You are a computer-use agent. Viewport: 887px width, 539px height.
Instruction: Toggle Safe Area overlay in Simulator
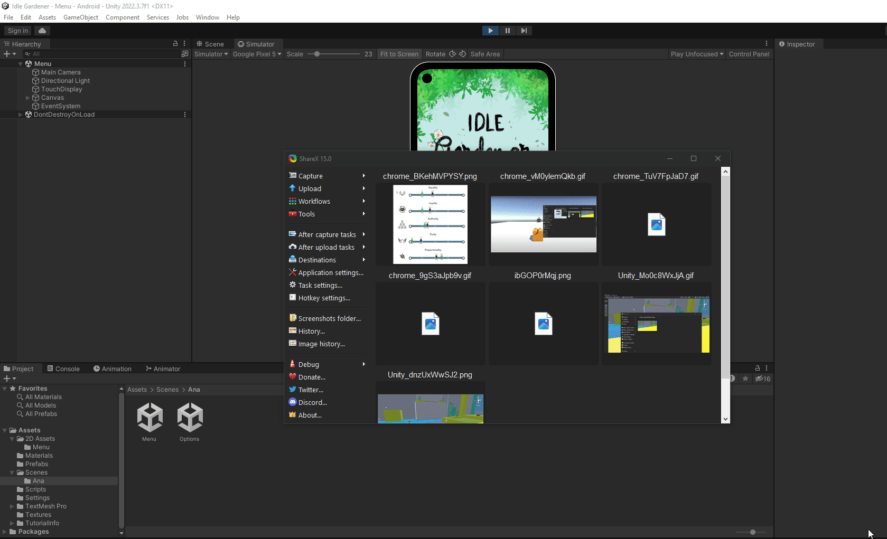[485, 54]
